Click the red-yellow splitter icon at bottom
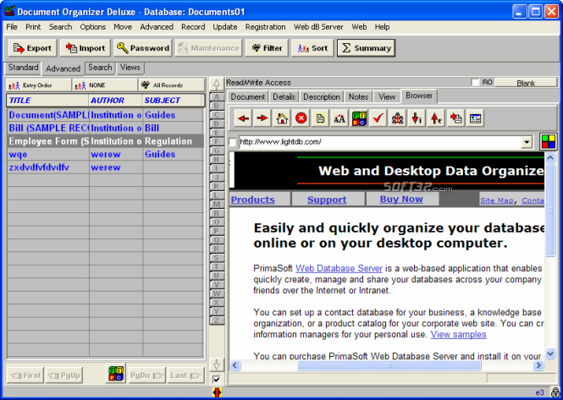Screen dimensions: 563x400 coord(217,392)
